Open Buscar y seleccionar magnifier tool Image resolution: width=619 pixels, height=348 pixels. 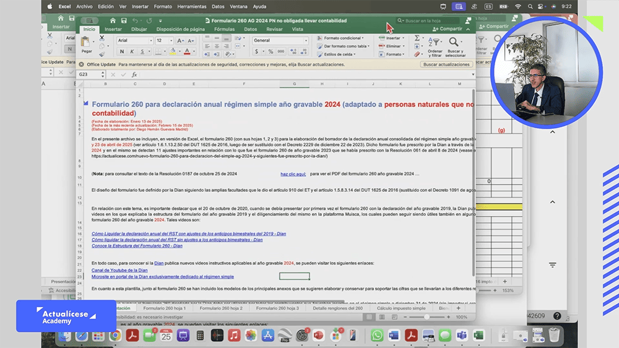455,46
